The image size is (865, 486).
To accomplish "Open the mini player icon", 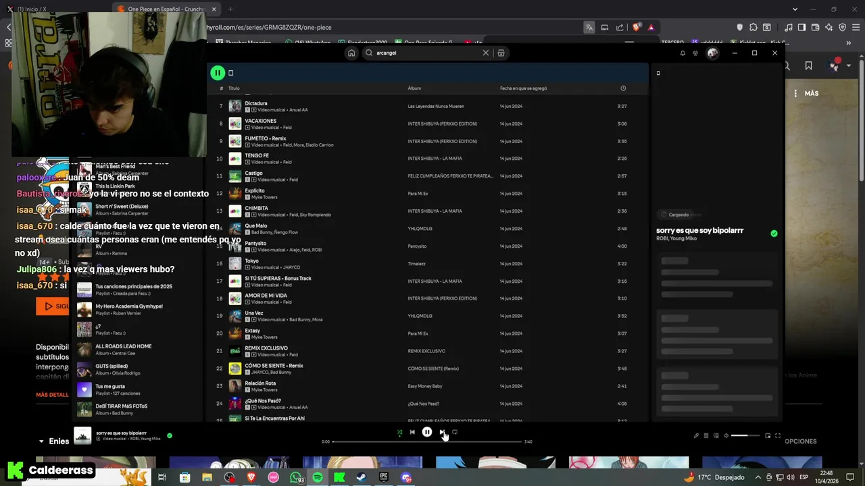I will pyautogui.click(x=768, y=435).
